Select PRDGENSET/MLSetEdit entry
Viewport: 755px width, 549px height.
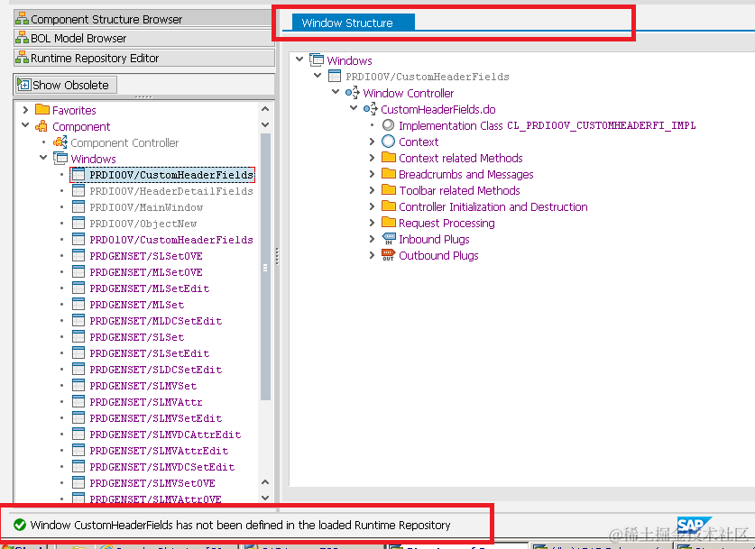(149, 288)
